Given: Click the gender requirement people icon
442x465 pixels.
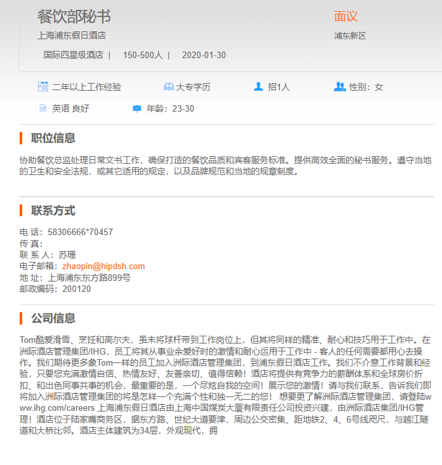Looking at the screenshot, I should [339, 87].
